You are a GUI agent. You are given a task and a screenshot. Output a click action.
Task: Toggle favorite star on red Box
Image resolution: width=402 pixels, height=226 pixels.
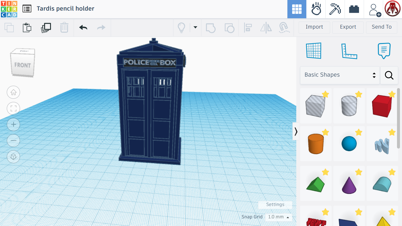point(392,94)
